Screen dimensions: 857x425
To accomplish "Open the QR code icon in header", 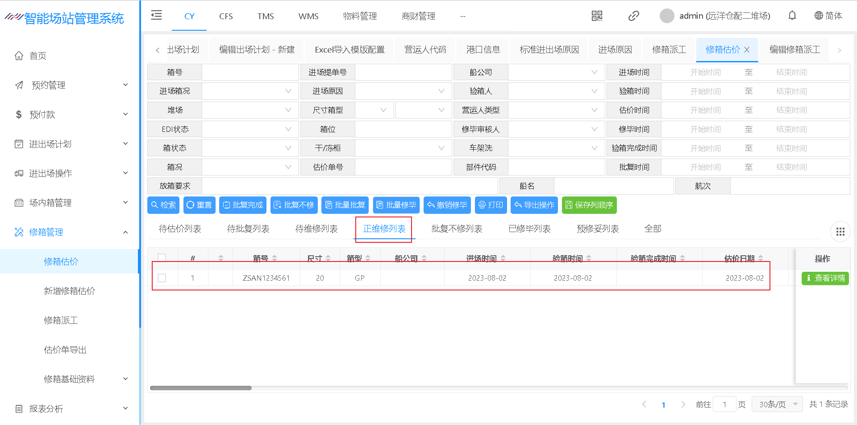I will [x=597, y=16].
